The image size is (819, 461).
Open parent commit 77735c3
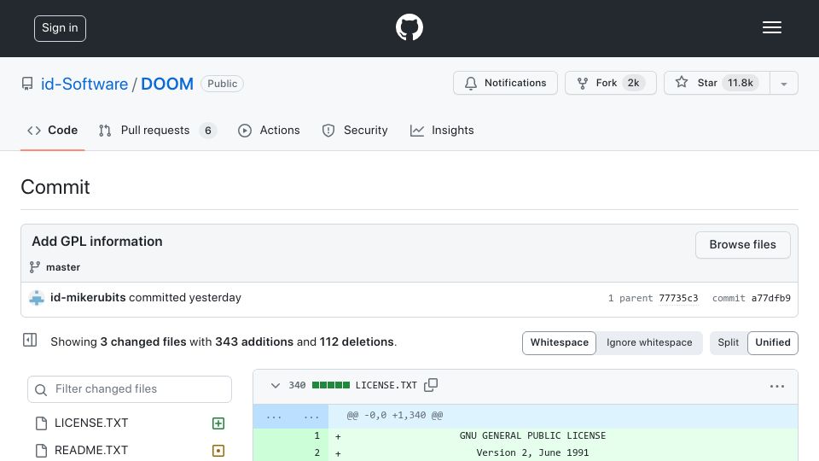tap(678, 298)
